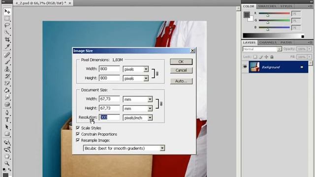The width and height of the screenshot is (315, 177).
Task: Confirm Image Size with OK
Action: [181, 61]
